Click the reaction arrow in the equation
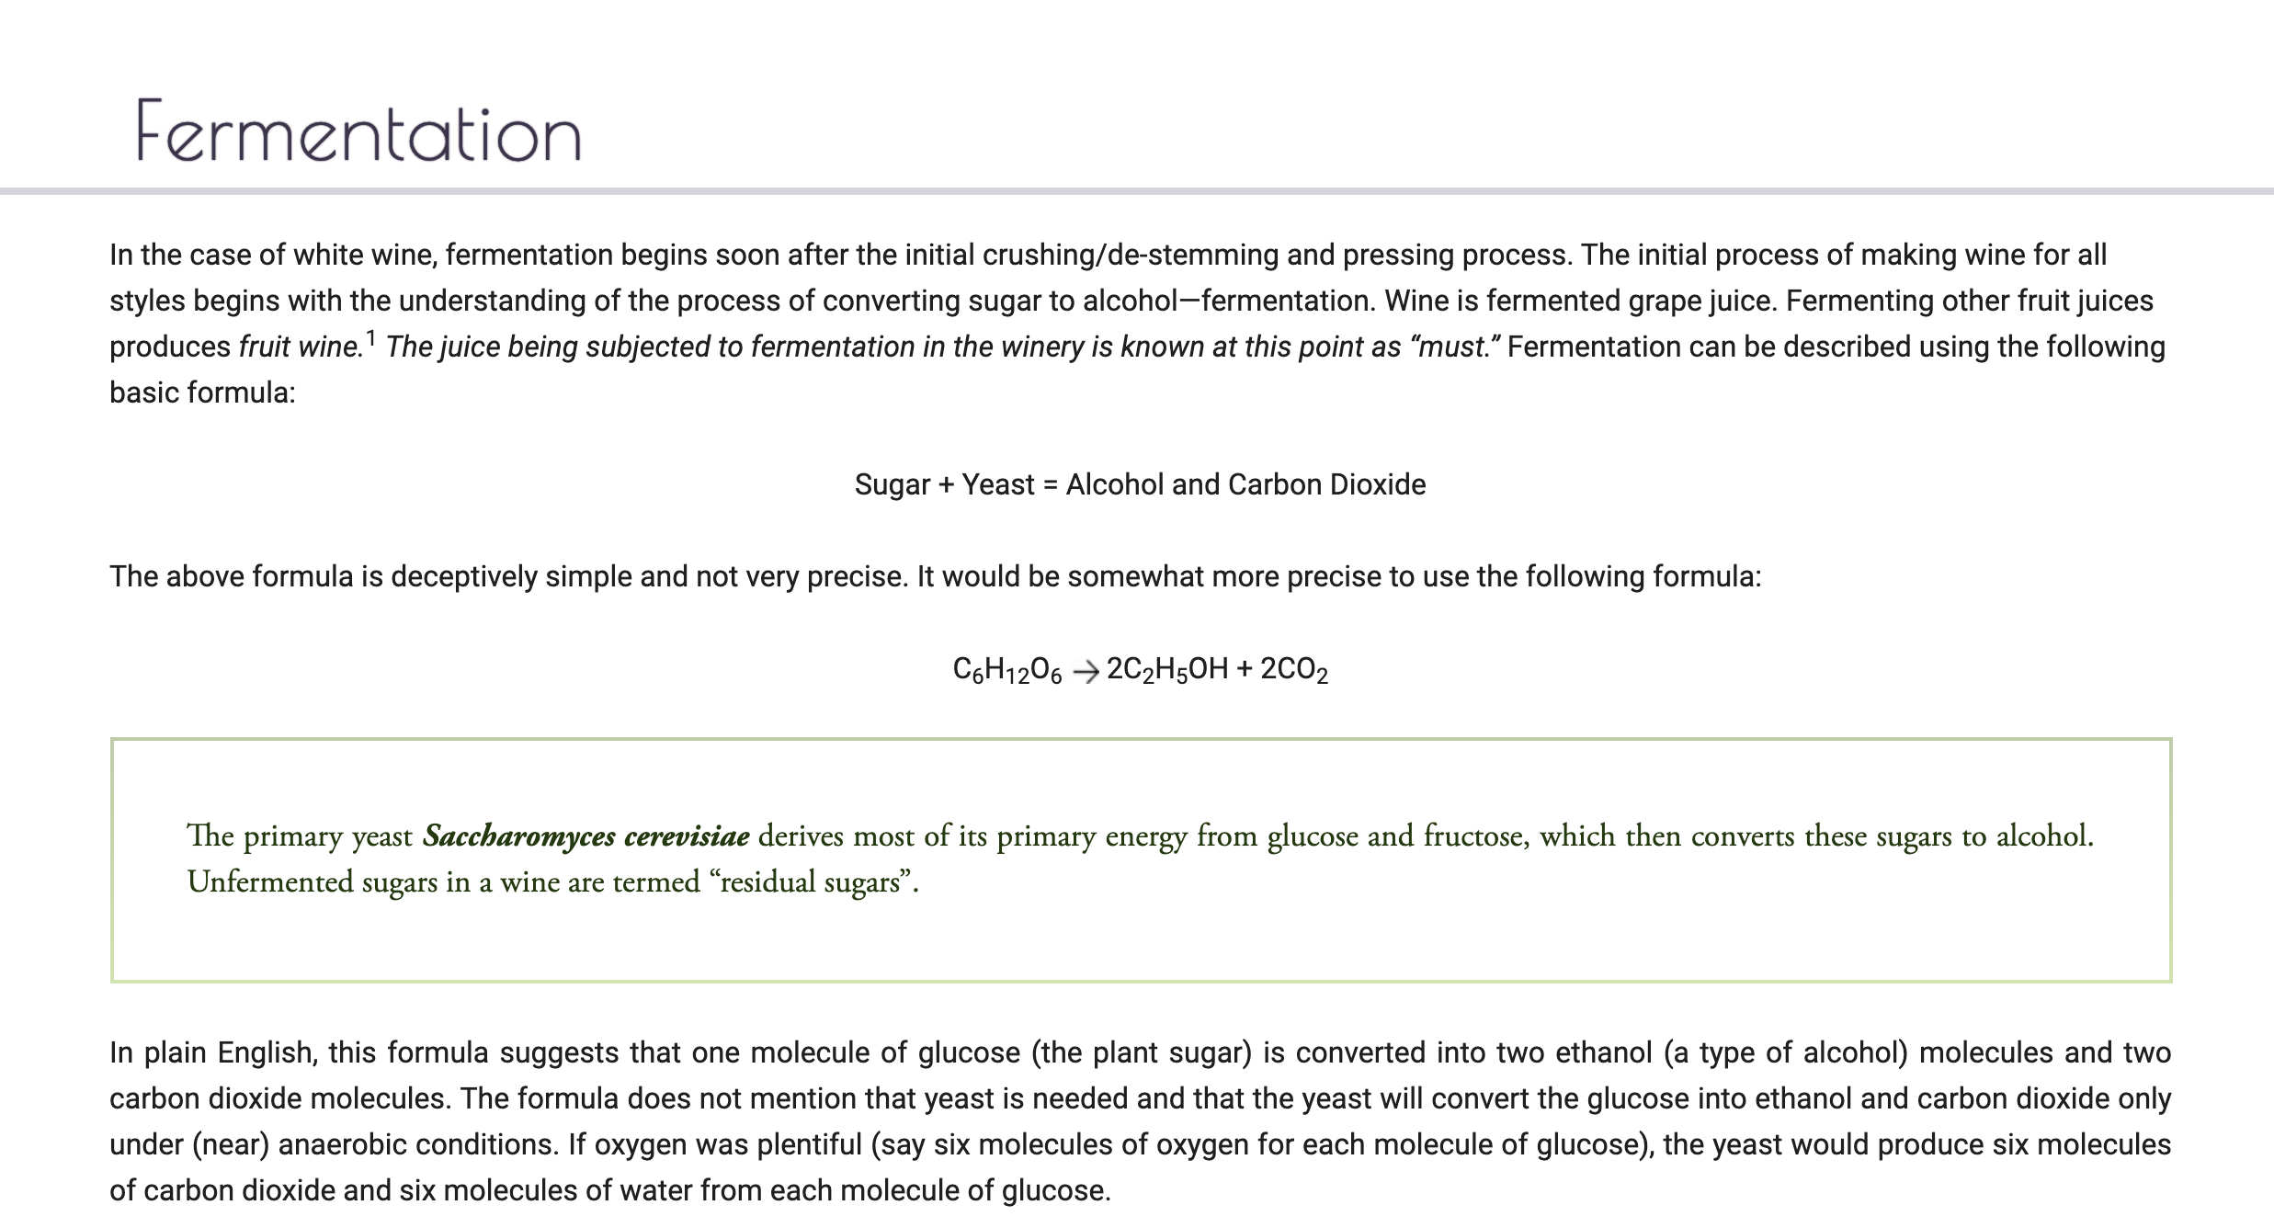This screenshot has width=2274, height=1228. pos(1086,672)
